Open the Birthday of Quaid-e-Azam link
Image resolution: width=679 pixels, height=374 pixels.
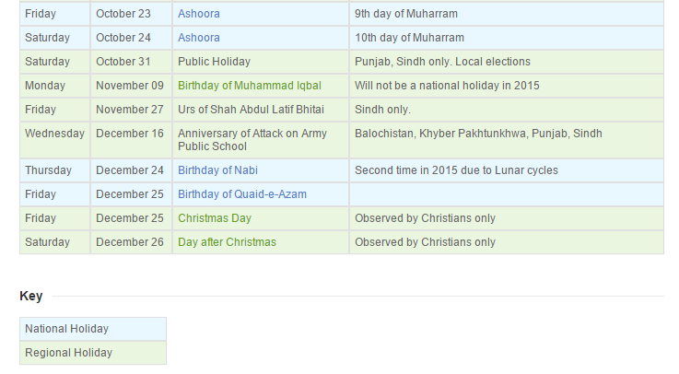(242, 194)
